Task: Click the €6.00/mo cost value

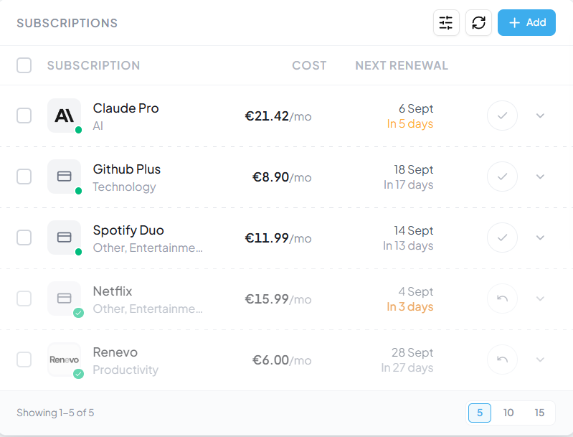Action: pyautogui.click(x=282, y=360)
